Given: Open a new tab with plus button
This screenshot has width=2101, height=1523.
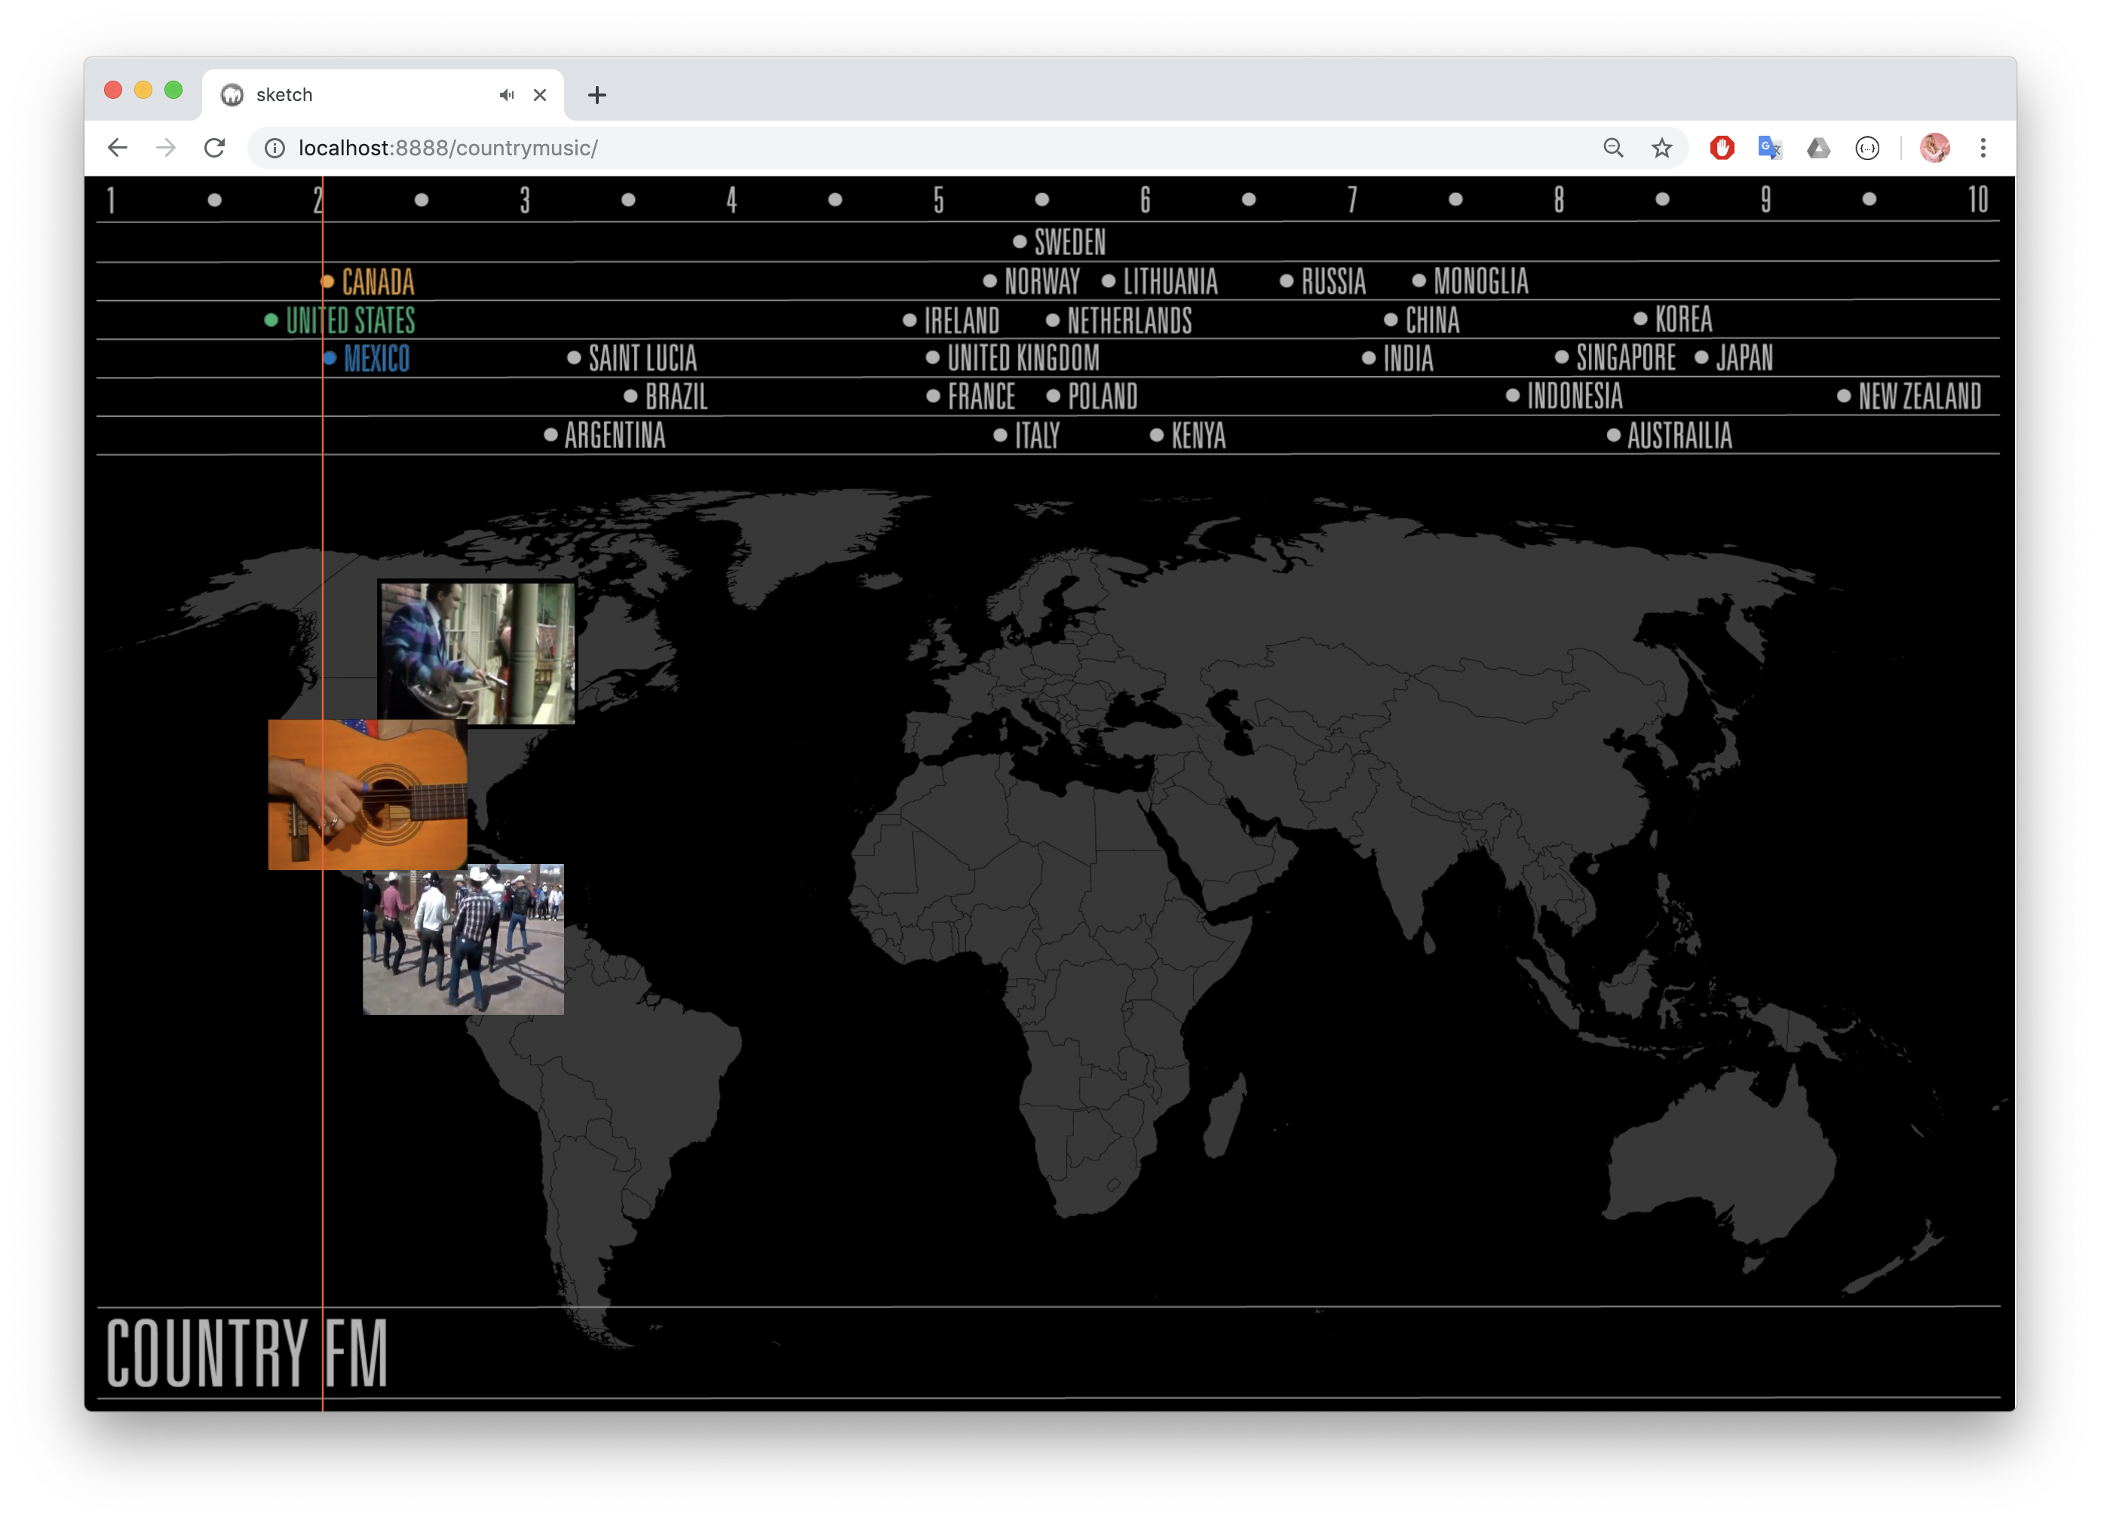Looking at the screenshot, I should [597, 94].
